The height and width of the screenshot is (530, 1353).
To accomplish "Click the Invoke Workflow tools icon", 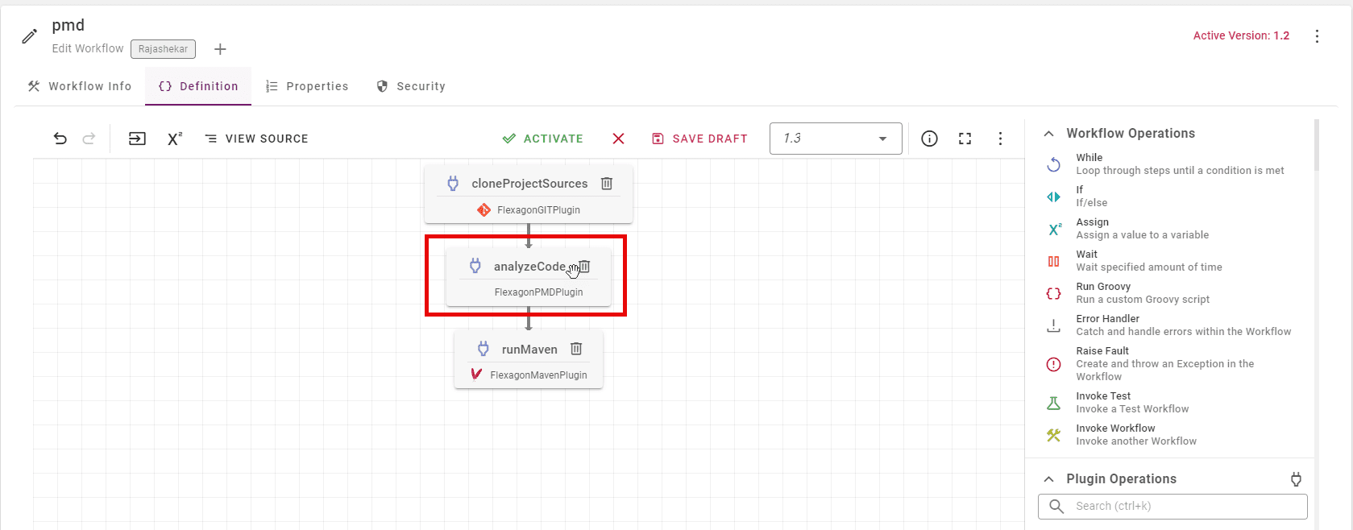I will (x=1053, y=435).
